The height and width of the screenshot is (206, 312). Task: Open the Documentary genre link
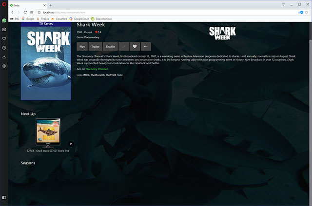click(x=92, y=37)
